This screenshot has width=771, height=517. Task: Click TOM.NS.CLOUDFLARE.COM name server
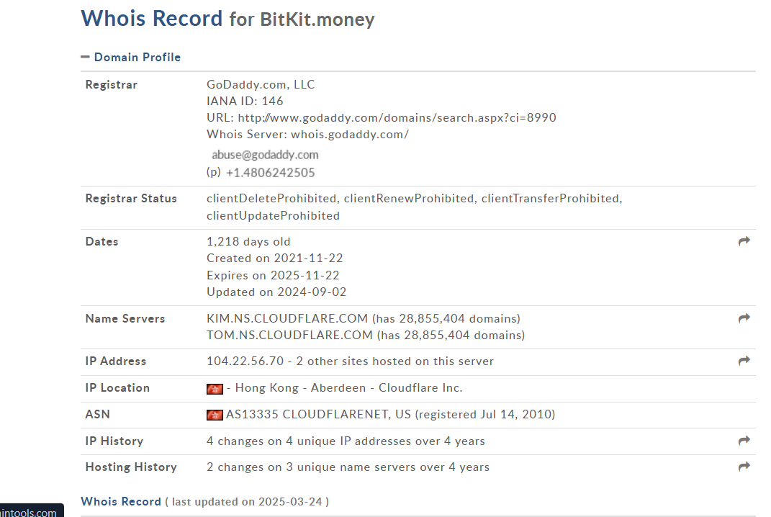click(x=289, y=335)
